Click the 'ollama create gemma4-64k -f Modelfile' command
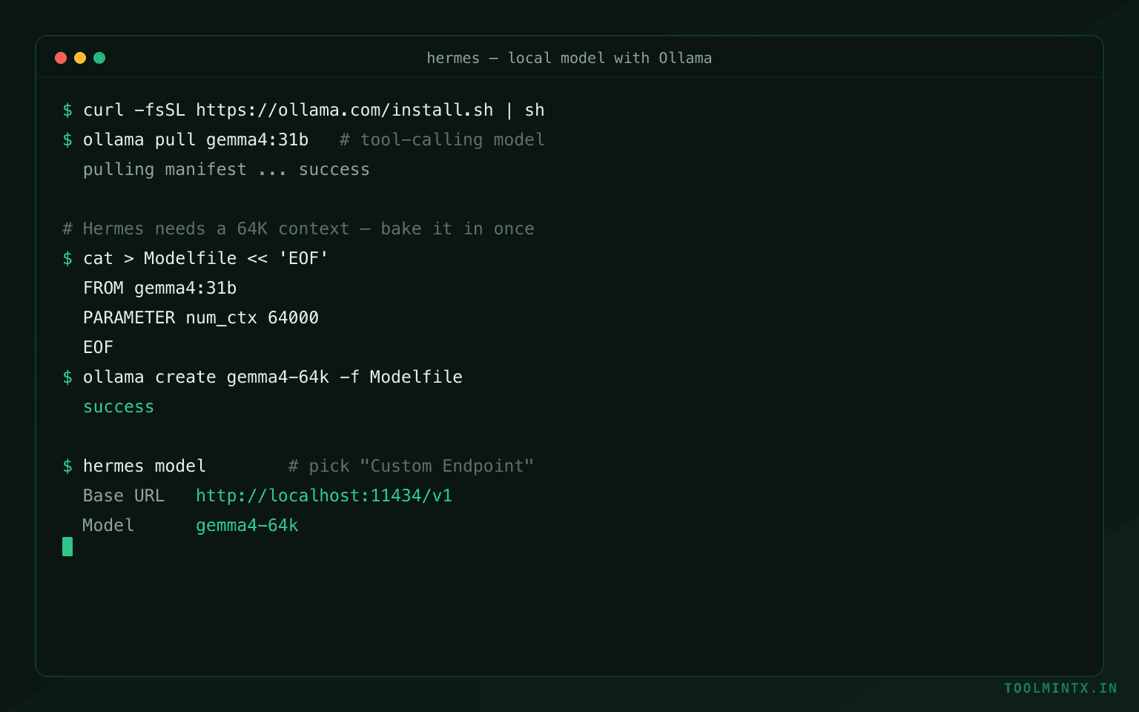Image resolution: width=1139 pixels, height=712 pixels. point(273,377)
